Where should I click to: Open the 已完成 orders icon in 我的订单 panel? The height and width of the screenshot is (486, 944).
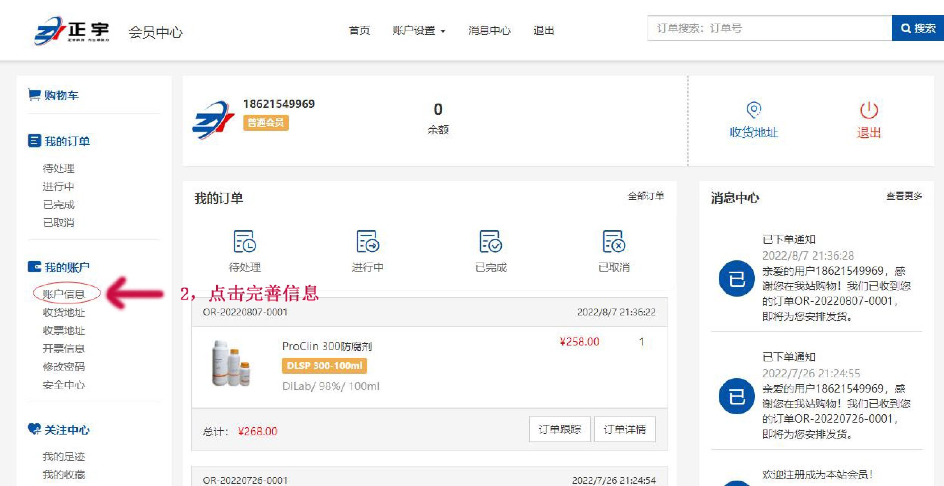pyautogui.click(x=491, y=241)
